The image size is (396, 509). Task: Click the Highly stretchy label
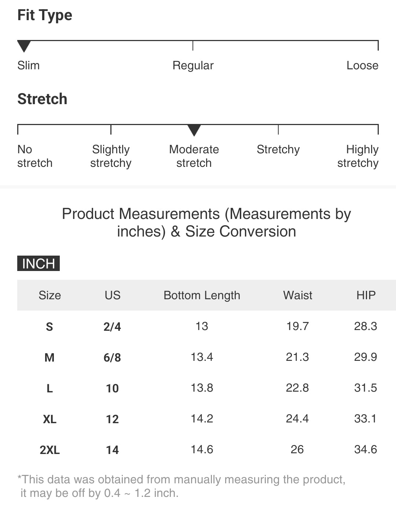pyautogui.click(x=358, y=156)
